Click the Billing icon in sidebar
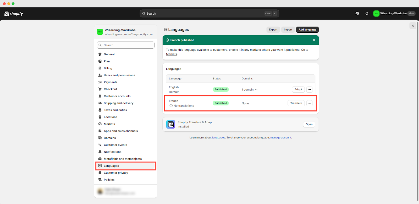The height and width of the screenshot is (204, 419). tap(100, 68)
